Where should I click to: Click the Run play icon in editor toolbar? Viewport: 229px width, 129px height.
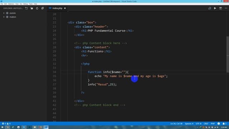click(x=215, y=8)
